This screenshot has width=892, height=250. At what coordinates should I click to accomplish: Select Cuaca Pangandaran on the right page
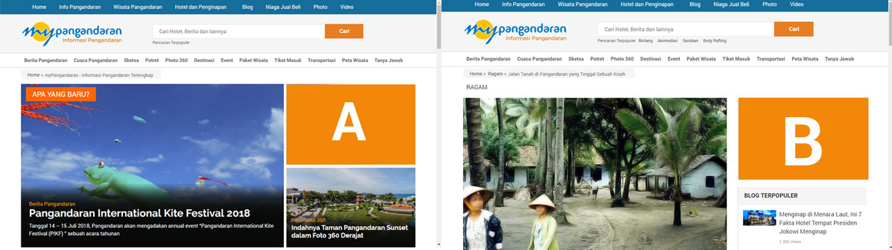coord(540,59)
